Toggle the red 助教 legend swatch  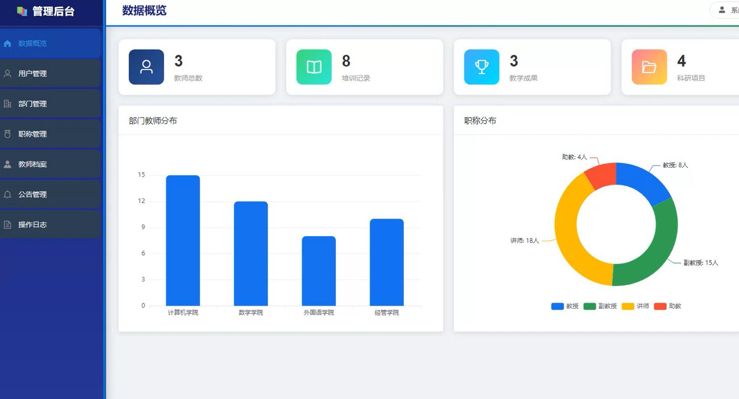(660, 306)
